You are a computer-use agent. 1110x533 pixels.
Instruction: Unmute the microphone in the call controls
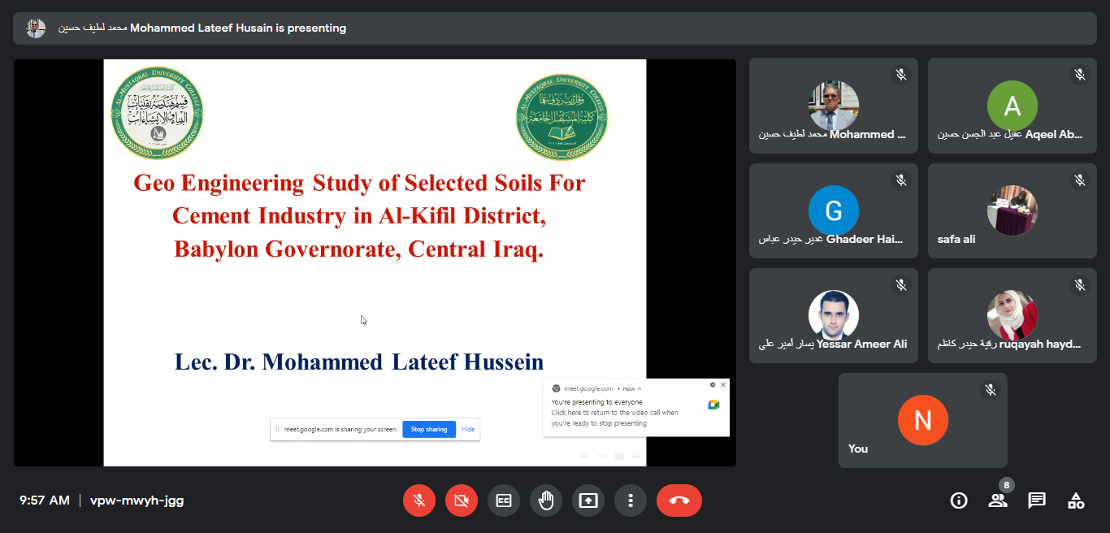click(x=419, y=500)
